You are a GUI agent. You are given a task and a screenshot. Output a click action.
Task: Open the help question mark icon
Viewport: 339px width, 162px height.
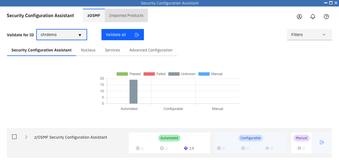326,17
